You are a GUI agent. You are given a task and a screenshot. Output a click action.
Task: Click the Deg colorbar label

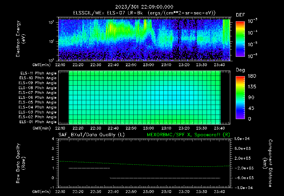[240, 70]
